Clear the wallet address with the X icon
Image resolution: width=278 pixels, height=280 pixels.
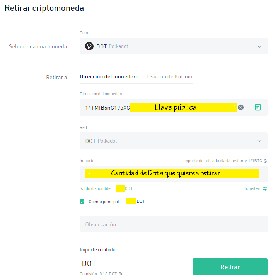[240, 107]
